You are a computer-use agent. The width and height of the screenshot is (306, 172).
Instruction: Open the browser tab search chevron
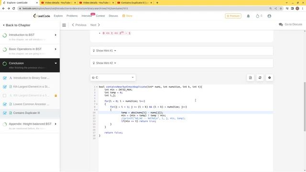coord(286,3)
